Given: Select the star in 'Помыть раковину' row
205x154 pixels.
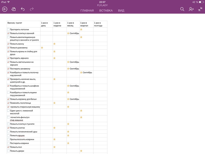Looking at the screenshot, I should coord(42,48).
